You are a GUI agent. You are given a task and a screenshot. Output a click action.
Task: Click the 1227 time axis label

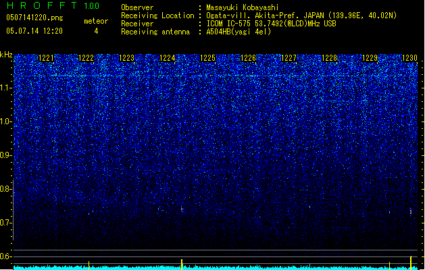[289, 58]
